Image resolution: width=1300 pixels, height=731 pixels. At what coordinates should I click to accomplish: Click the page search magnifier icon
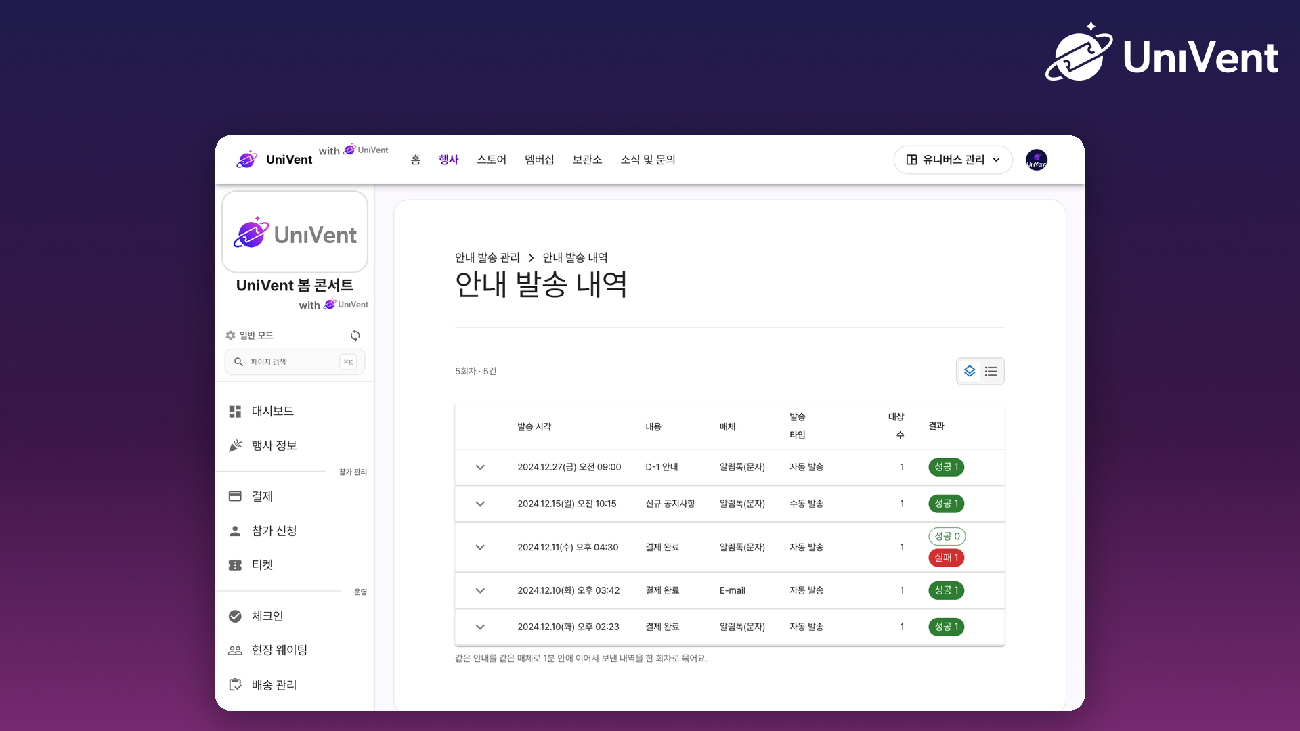(238, 362)
